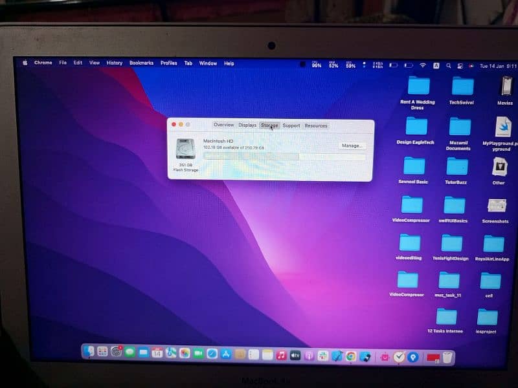Open Trash in the dock
This screenshot has height=388, width=518.
[447, 356]
